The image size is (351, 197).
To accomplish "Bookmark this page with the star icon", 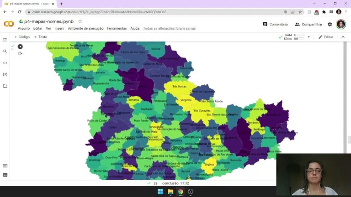I will point(300,12).
